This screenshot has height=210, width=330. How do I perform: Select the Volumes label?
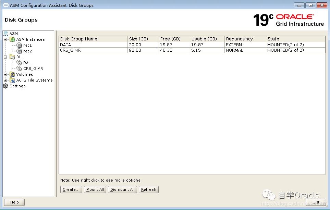tap(25, 74)
